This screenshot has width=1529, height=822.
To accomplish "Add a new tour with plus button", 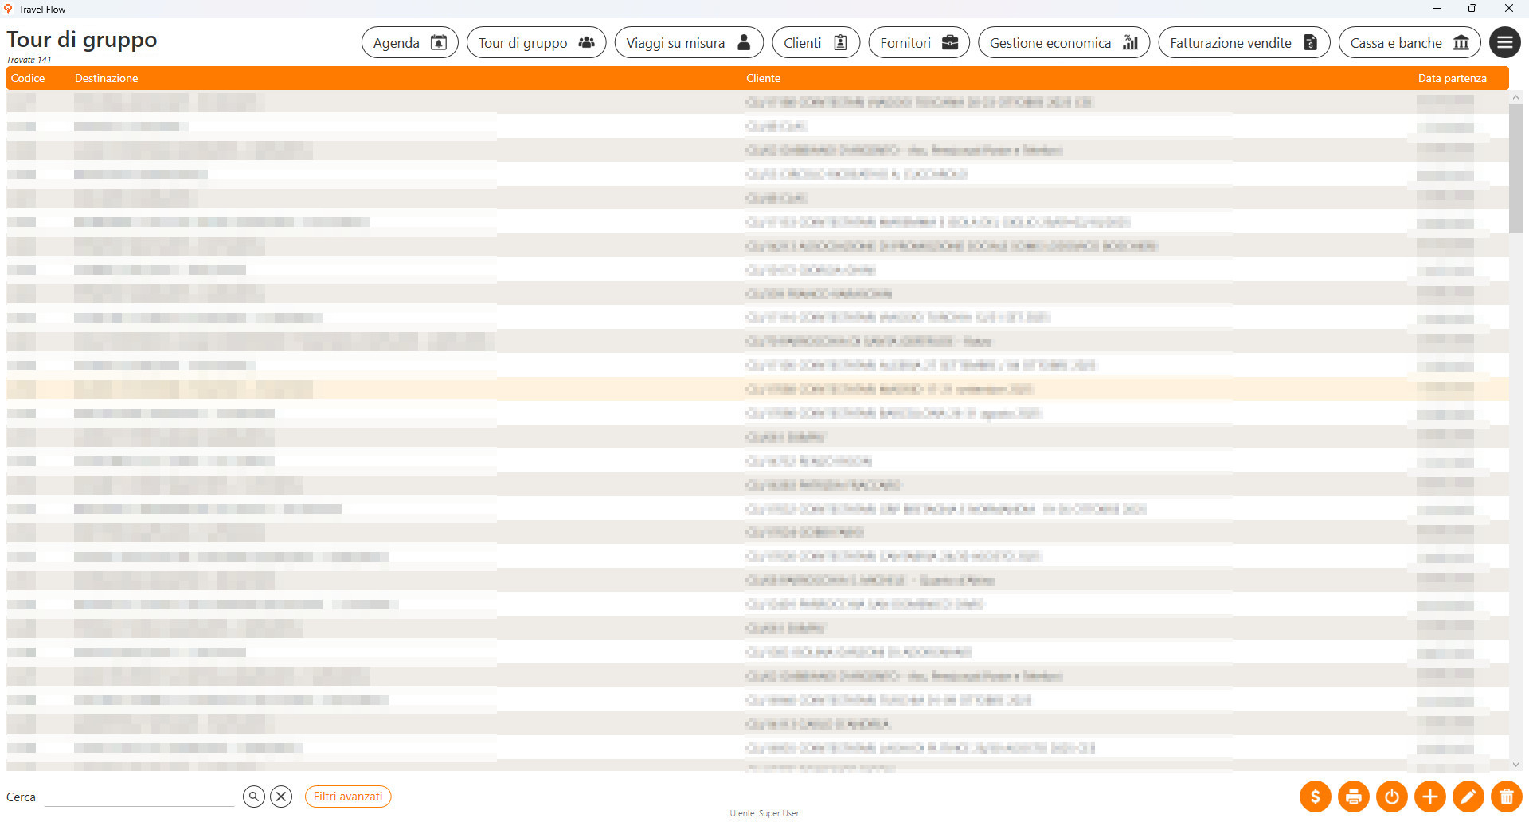I will tap(1429, 797).
